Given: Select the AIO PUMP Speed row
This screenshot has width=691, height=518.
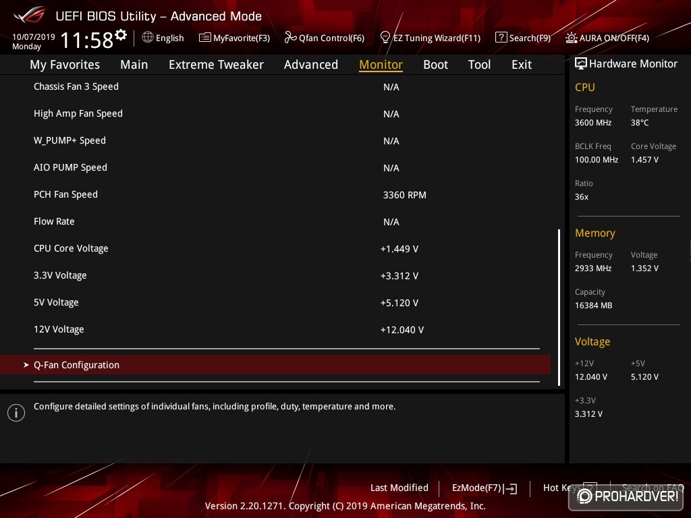Looking at the screenshot, I should tap(275, 167).
